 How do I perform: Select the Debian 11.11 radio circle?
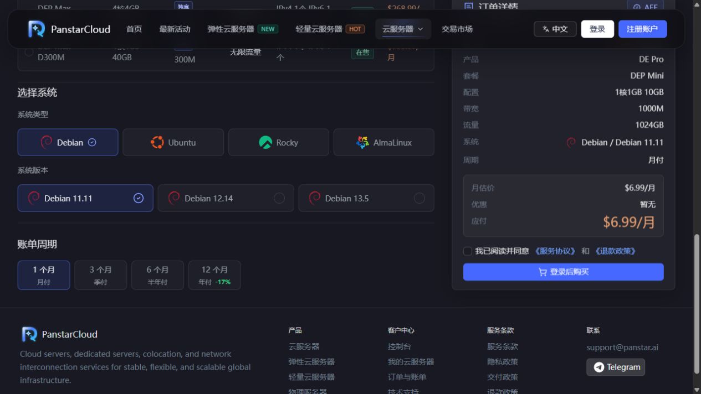click(x=139, y=198)
